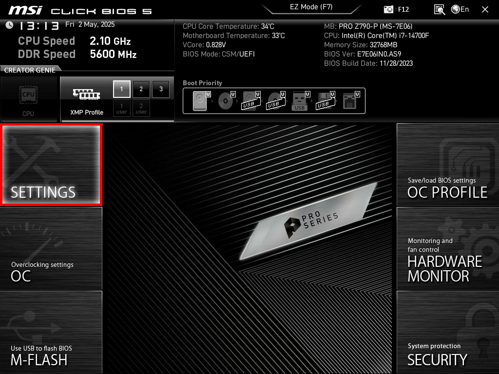
Task: Click the CPU Speed 2.10 GHz value
Action: pos(110,41)
